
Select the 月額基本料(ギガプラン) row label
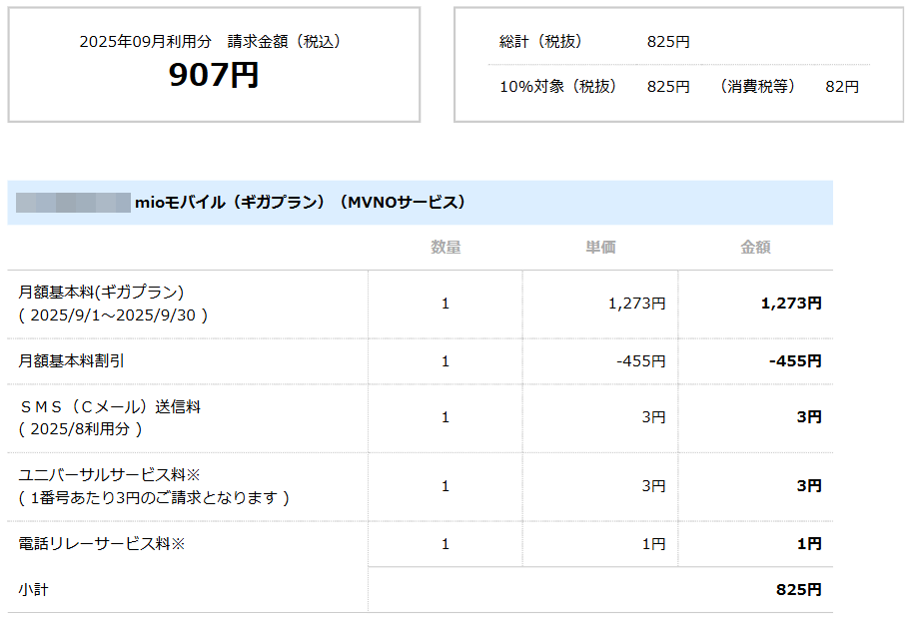tap(101, 292)
